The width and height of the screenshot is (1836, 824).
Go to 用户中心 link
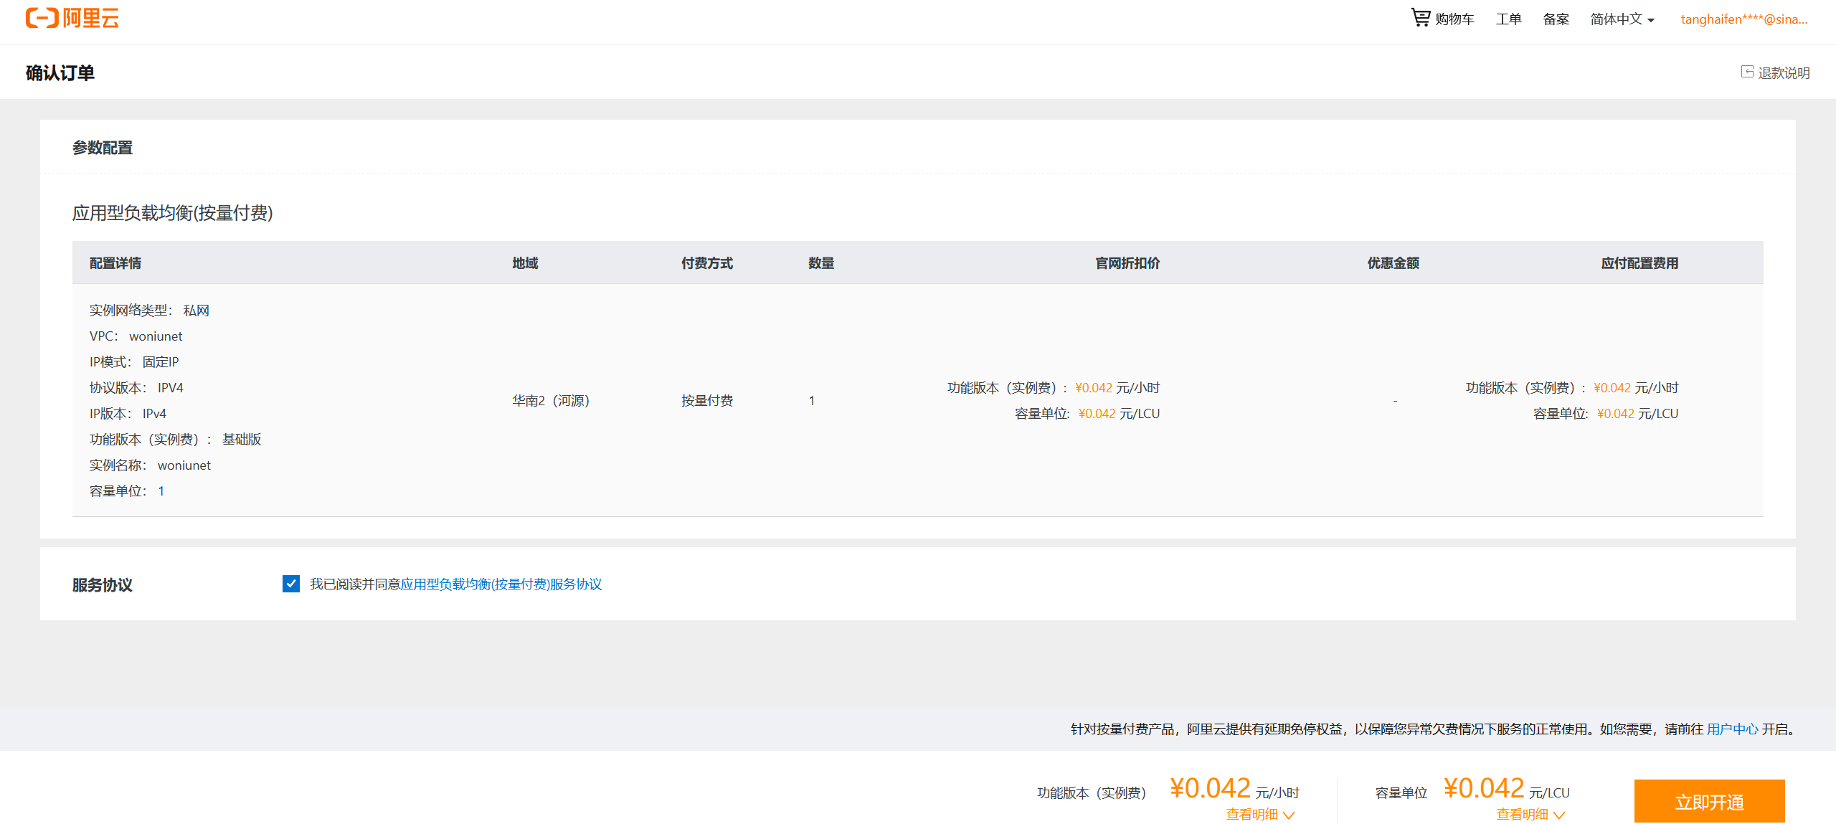click(1732, 729)
